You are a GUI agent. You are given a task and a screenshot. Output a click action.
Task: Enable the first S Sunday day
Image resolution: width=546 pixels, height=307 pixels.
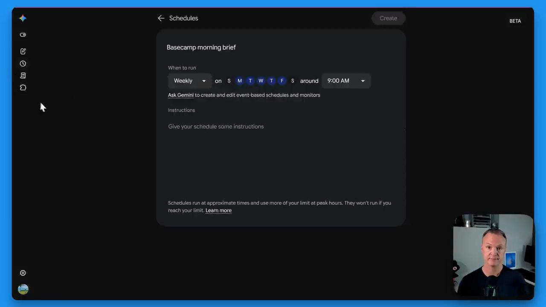pyautogui.click(x=229, y=81)
